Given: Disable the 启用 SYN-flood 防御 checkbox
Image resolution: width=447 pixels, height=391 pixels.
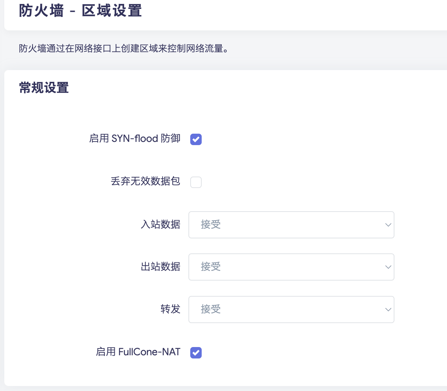Looking at the screenshot, I should (196, 139).
